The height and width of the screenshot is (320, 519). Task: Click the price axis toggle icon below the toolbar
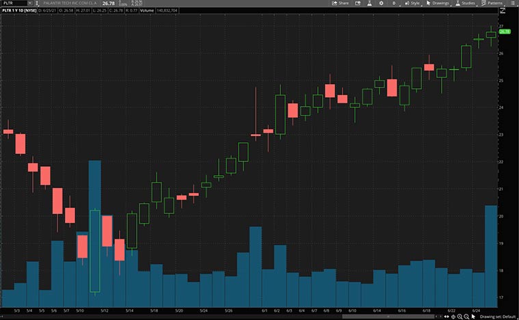[503, 10]
